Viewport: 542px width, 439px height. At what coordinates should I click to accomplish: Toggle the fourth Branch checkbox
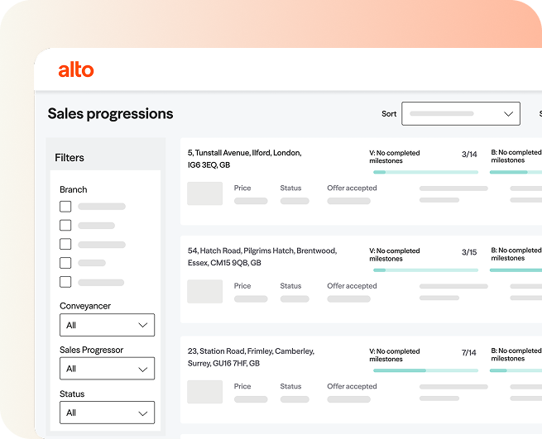[65, 263]
